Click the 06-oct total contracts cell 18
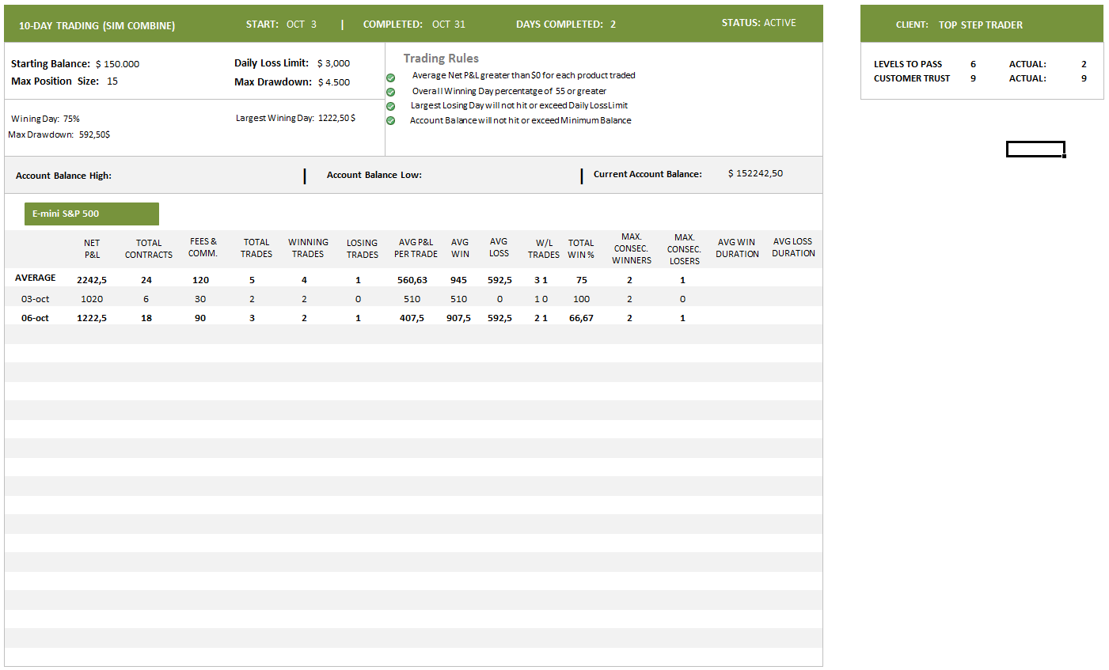The width and height of the screenshot is (1109, 670). tap(146, 318)
